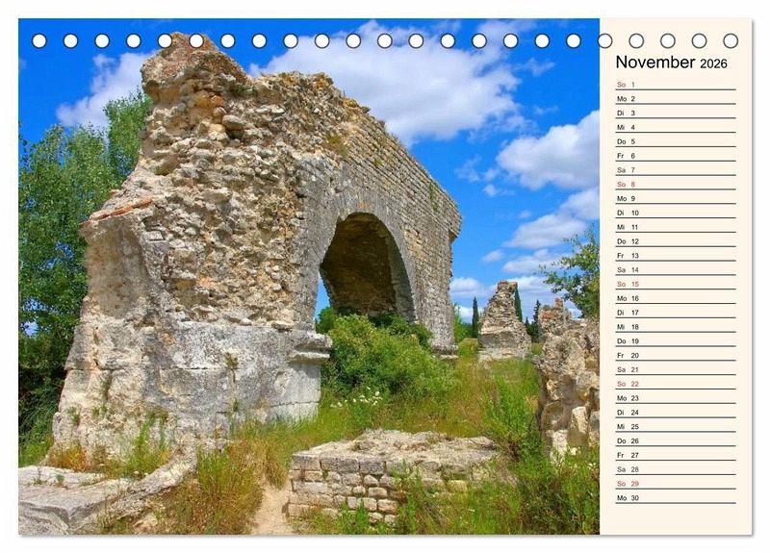
Task: Click the November month title
Action: click(654, 63)
